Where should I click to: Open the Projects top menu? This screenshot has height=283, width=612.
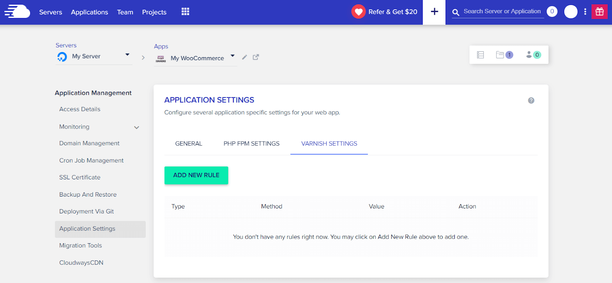point(154,12)
